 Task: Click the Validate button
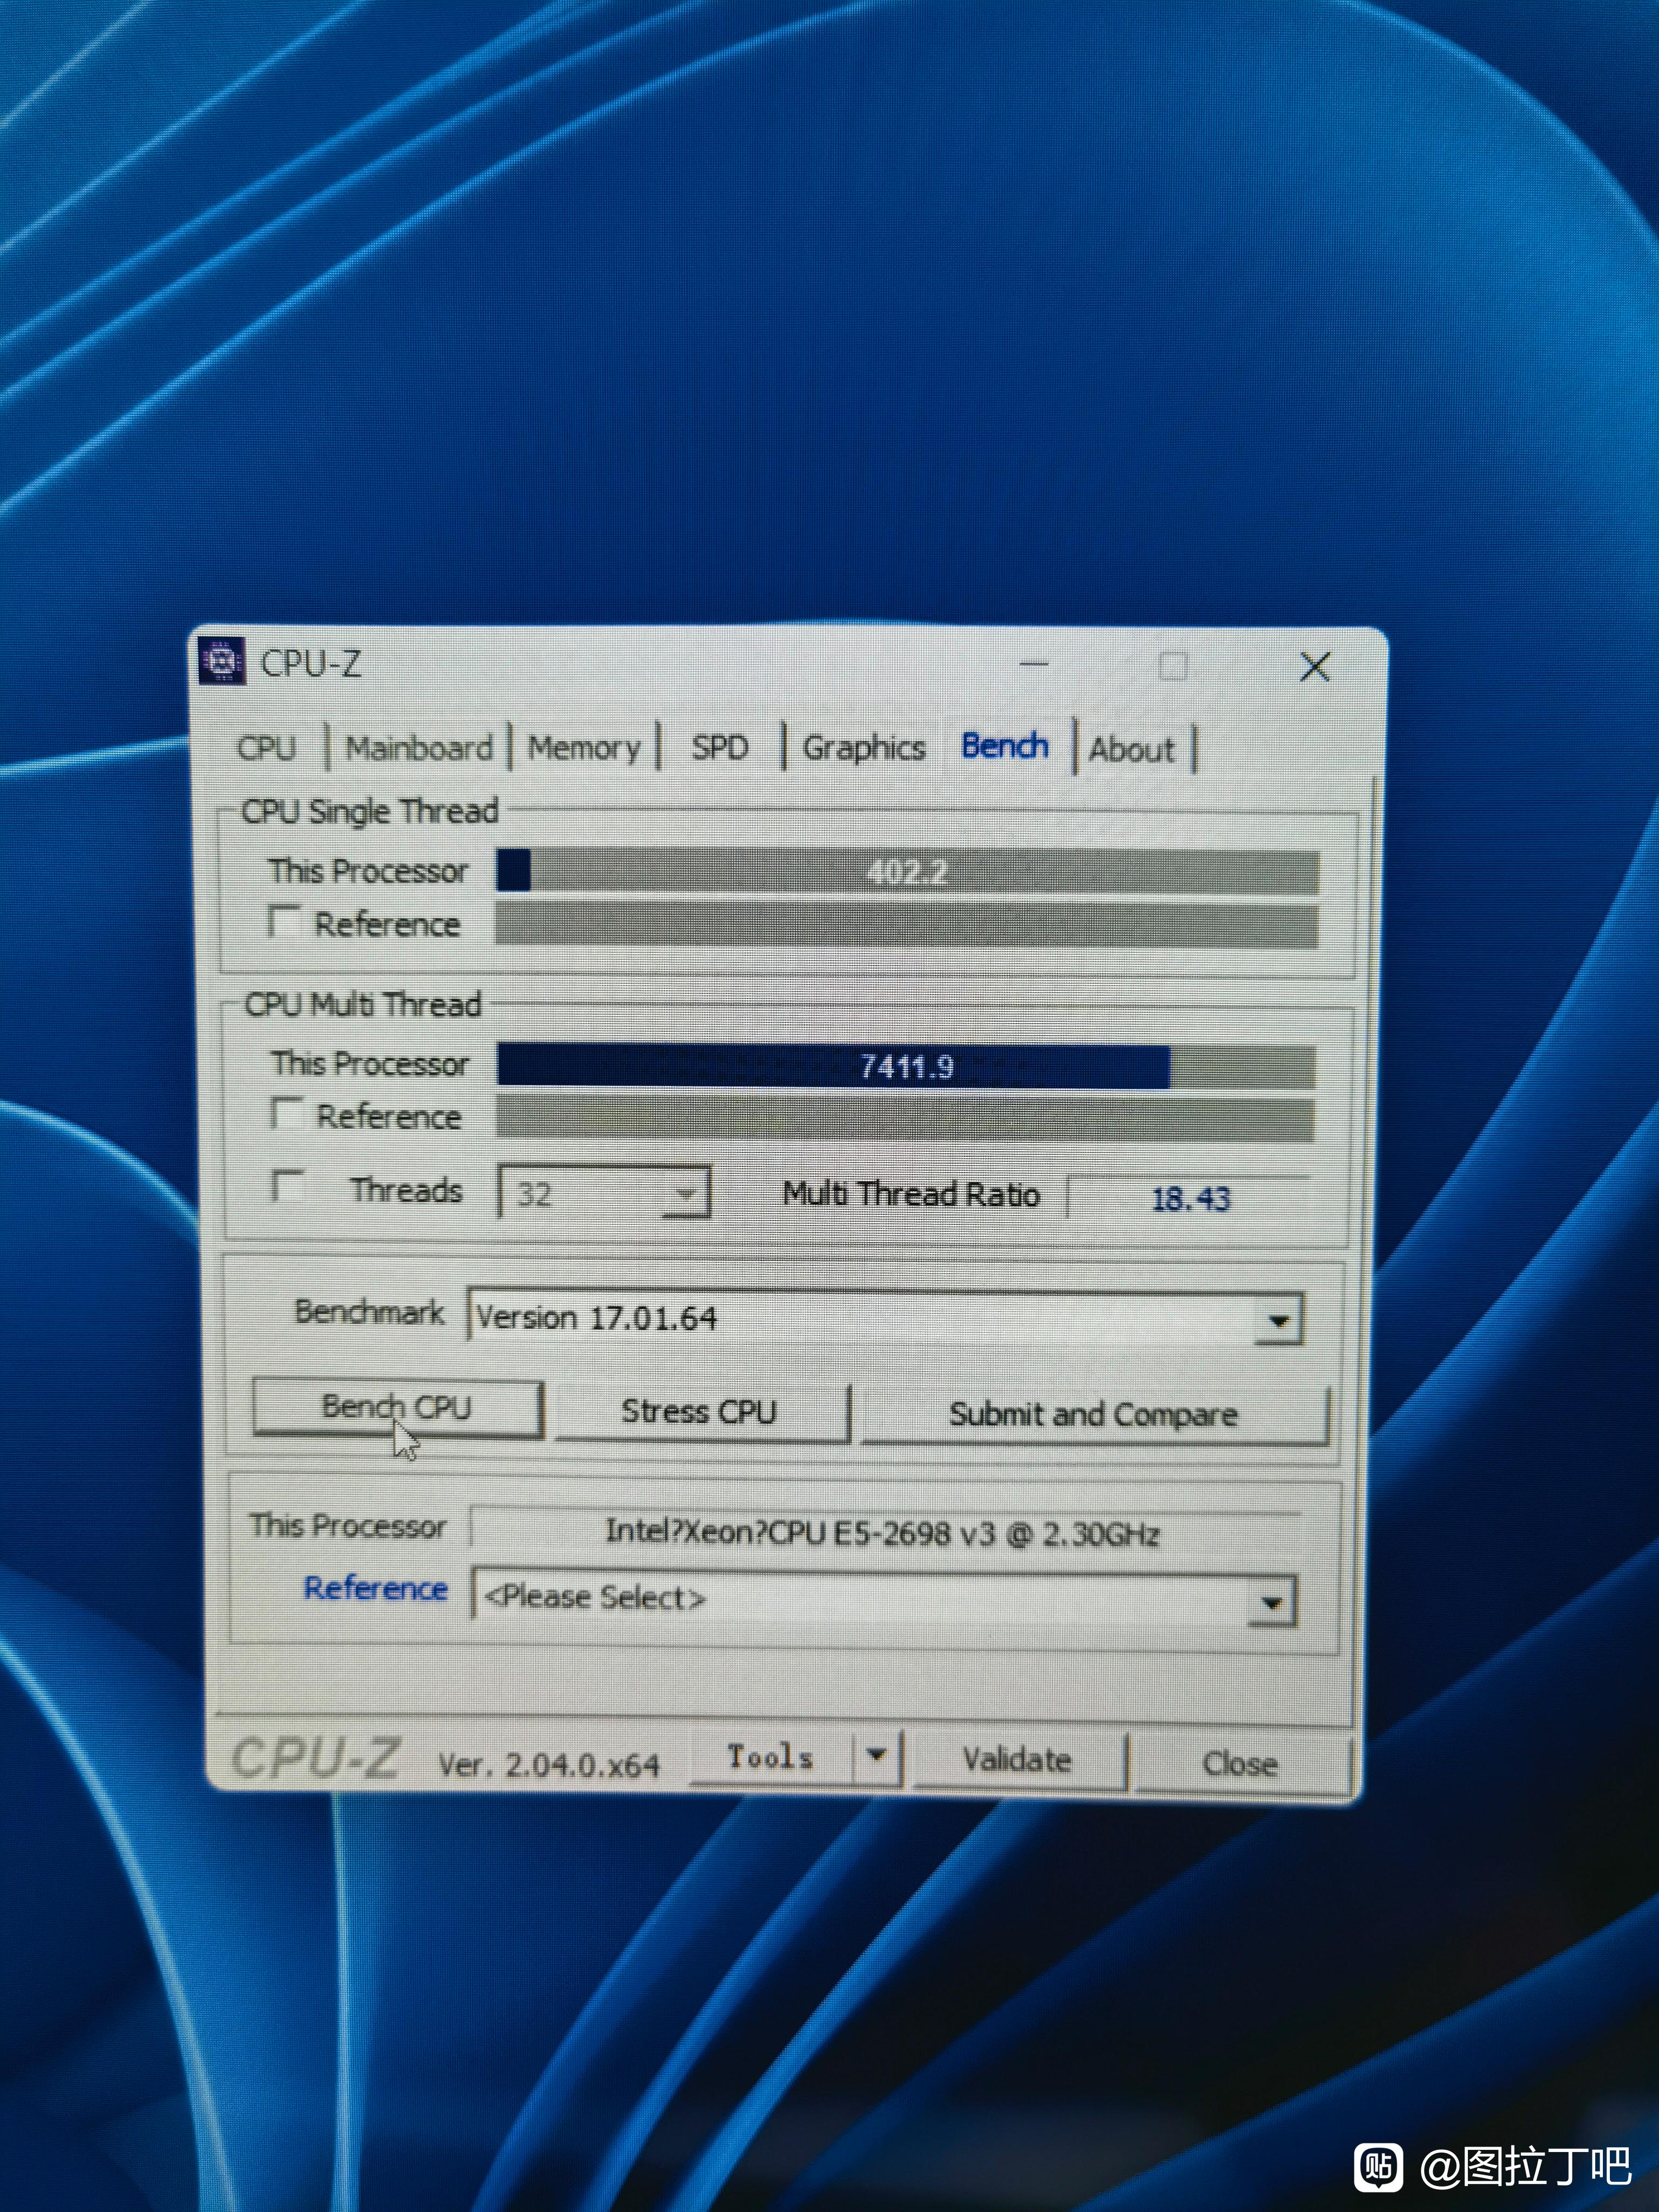click(1018, 1760)
